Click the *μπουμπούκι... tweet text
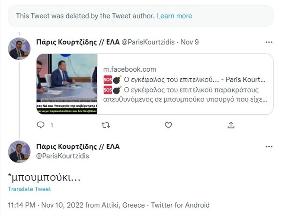281x215 pixels. pyautogui.click(x=44, y=177)
